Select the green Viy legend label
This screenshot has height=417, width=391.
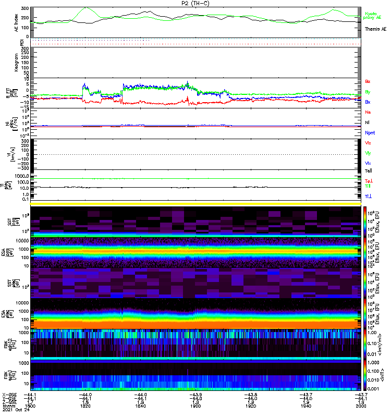point(368,153)
